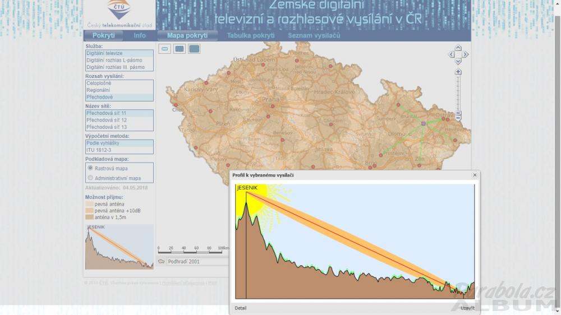Open the Seznam vysílačů tab
561x315 pixels.
coord(314,35)
